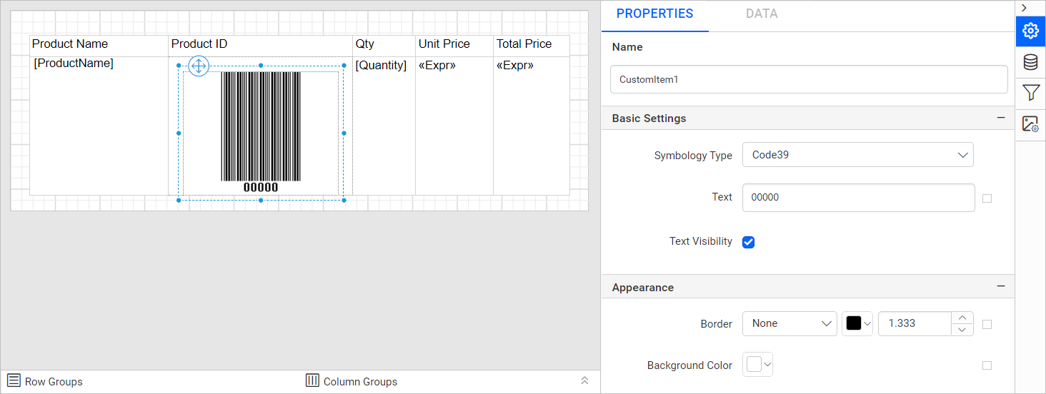Open the Image Manager icon in sidebar

click(x=1030, y=124)
